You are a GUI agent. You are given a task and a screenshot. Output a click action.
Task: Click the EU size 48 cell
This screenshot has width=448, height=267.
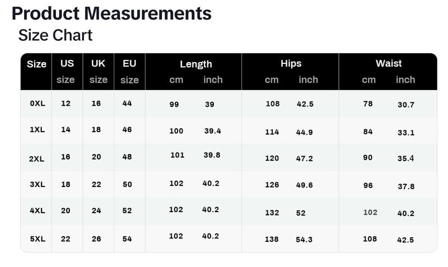pos(127,157)
